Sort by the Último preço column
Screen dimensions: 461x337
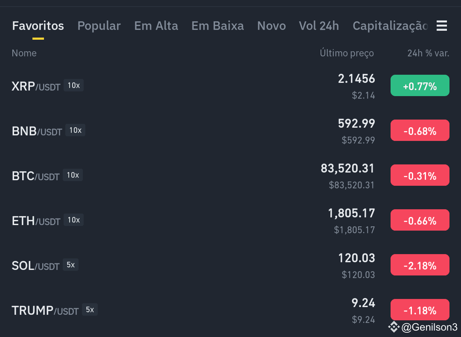347,53
